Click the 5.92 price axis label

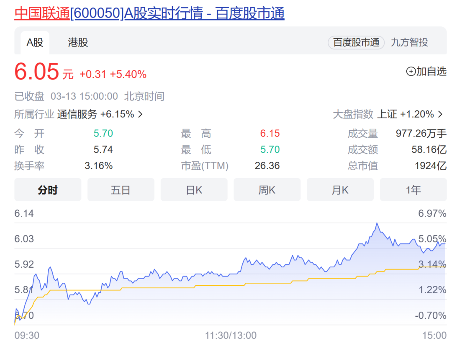[x=24, y=264]
